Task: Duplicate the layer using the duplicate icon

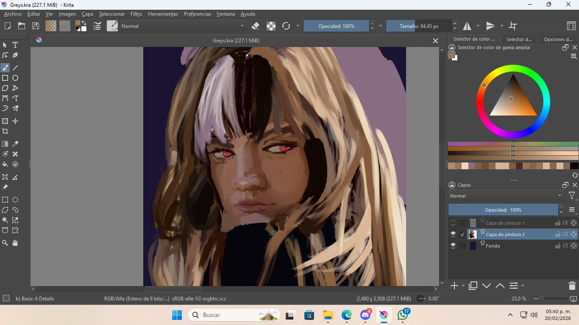Action: click(472, 286)
